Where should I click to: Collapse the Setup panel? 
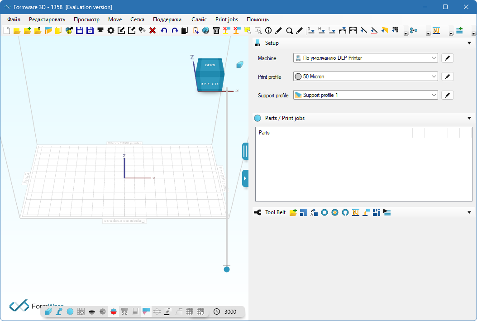tap(469, 43)
